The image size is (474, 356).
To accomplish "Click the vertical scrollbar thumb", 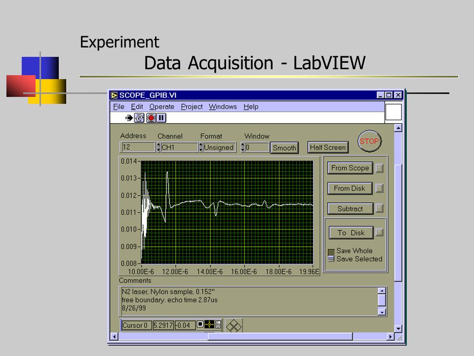I will click(398, 223).
